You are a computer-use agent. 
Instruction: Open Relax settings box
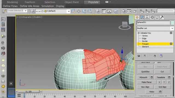click(161, 92)
